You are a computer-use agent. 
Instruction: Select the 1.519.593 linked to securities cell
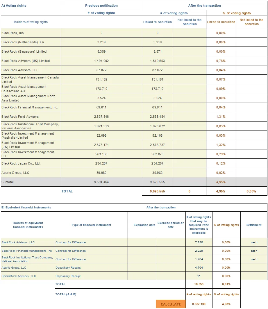click(158, 61)
